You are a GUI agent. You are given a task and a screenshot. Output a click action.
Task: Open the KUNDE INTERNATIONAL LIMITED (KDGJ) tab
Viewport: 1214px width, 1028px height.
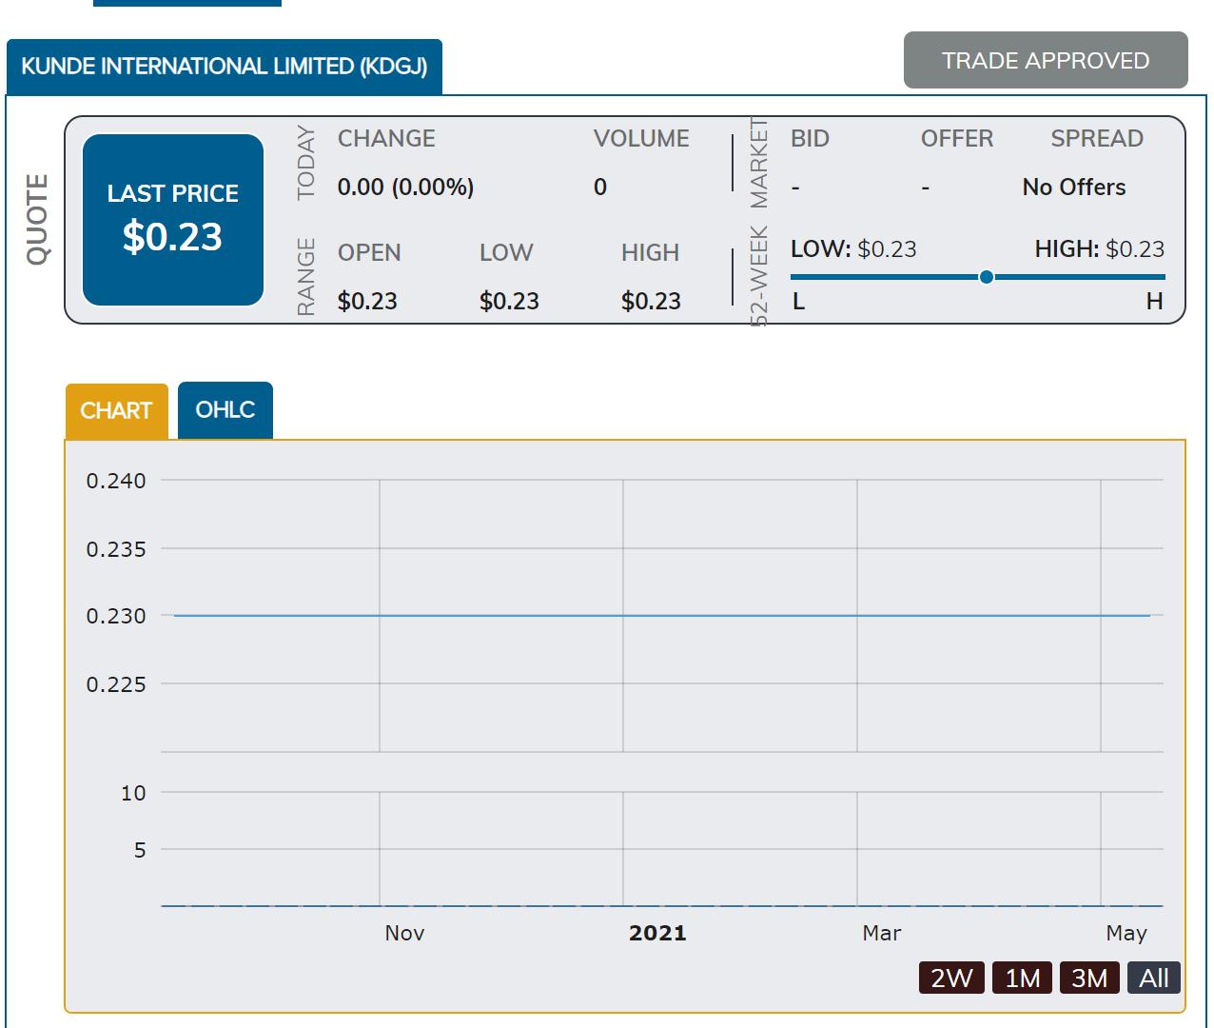point(224,67)
